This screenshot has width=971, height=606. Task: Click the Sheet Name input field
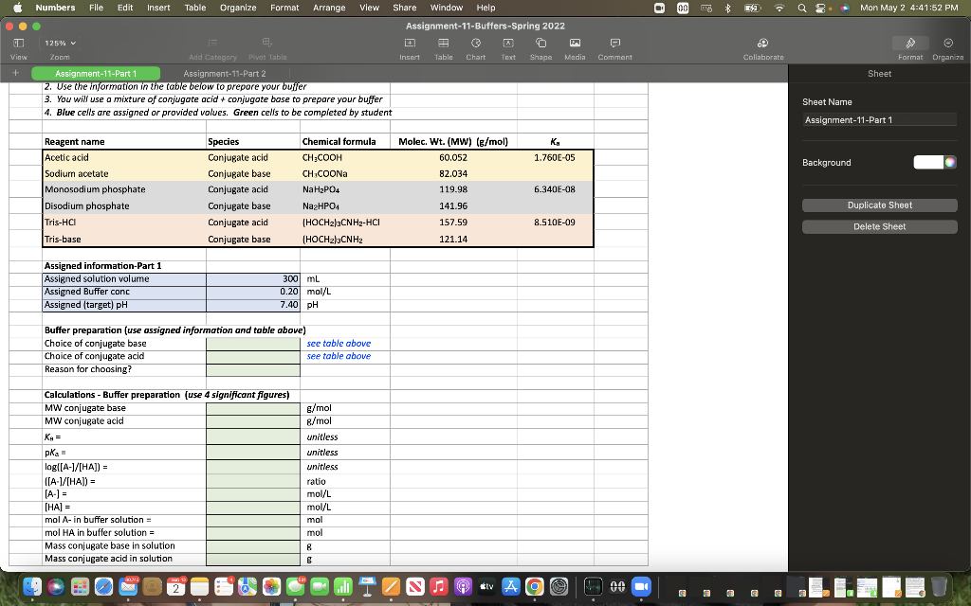click(879, 118)
